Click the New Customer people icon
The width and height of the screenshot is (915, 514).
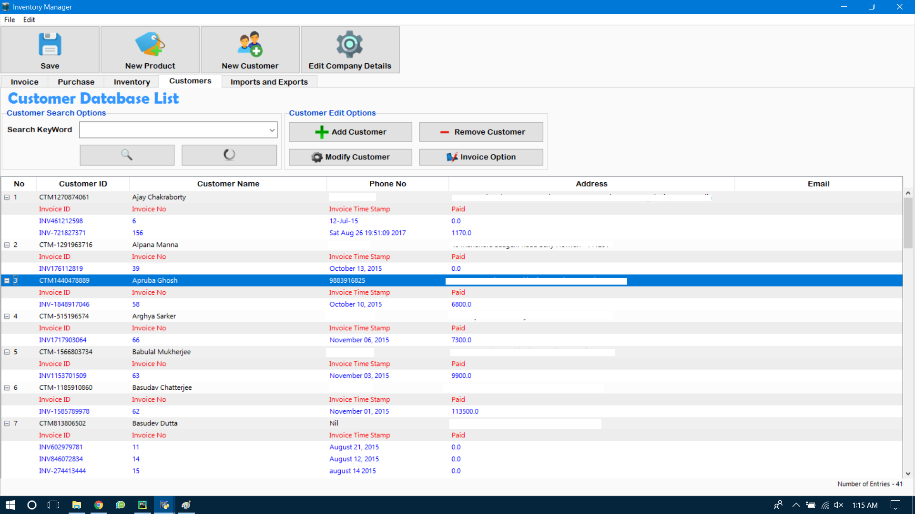click(x=250, y=44)
